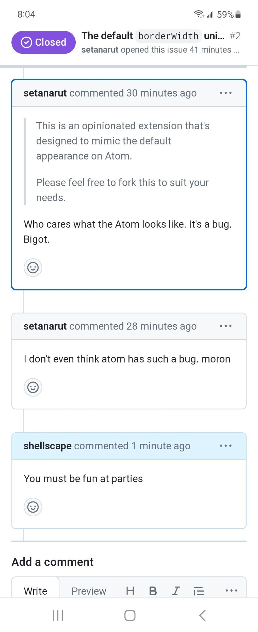Switch to the Write tab
The width and height of the screenshot is (258, 632).
36,591
